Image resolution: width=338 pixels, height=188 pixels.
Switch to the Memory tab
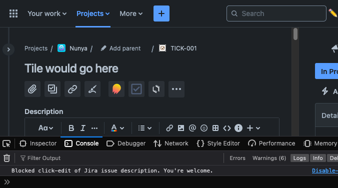(x=320, y=143)
